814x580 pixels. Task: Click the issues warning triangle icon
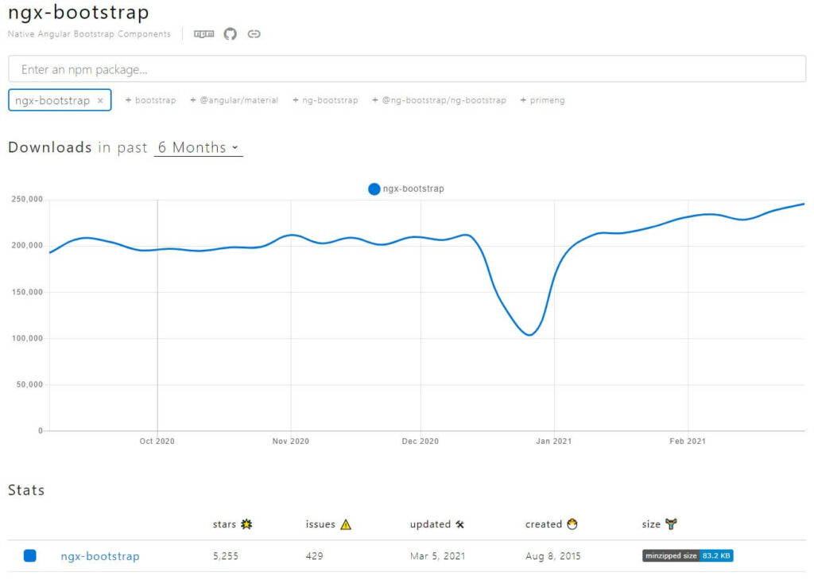[346, 524]
